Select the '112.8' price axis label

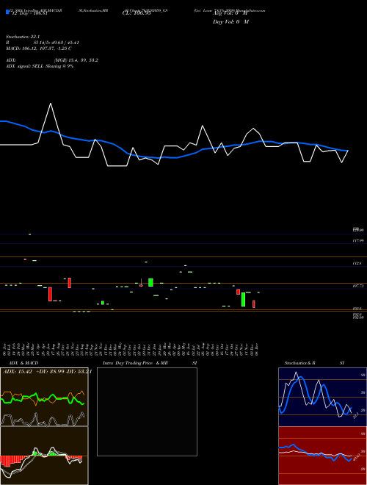coord(357,263)
